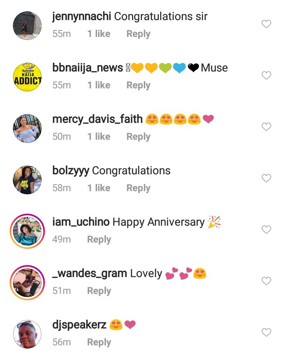Like iam_uchino's Happy Anniversary comment
This screenshot has width=289, height=359.
266,229
